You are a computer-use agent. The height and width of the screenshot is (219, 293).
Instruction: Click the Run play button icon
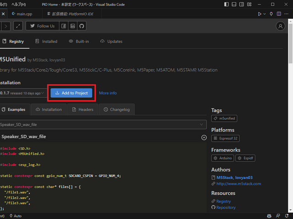click(260, 14)
